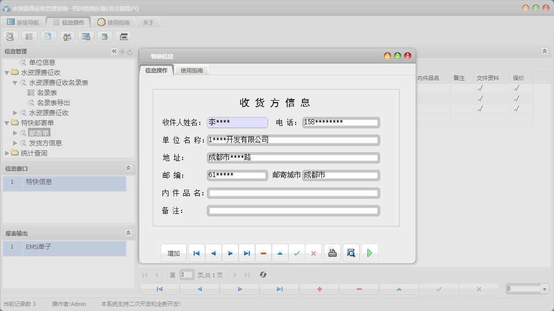
Task: Collapse the 信息管理 panel with the double-arrow
Action: (x=114, y=51)
